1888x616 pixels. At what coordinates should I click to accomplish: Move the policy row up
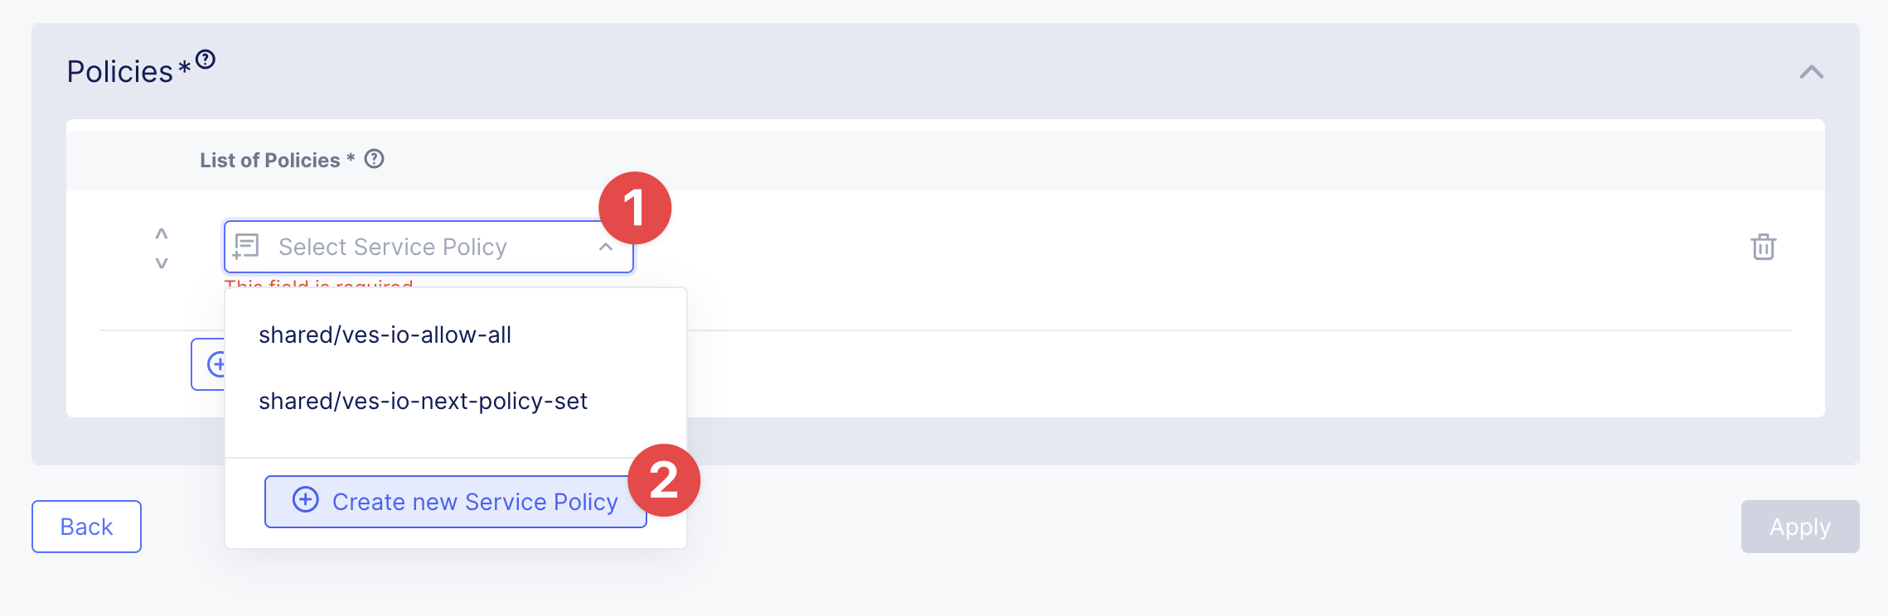[x=162, y=234]
